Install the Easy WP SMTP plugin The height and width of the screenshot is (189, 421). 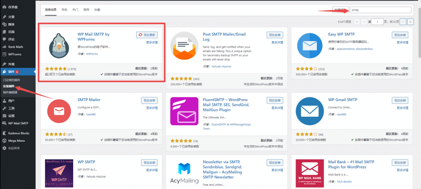pos(400,35)
